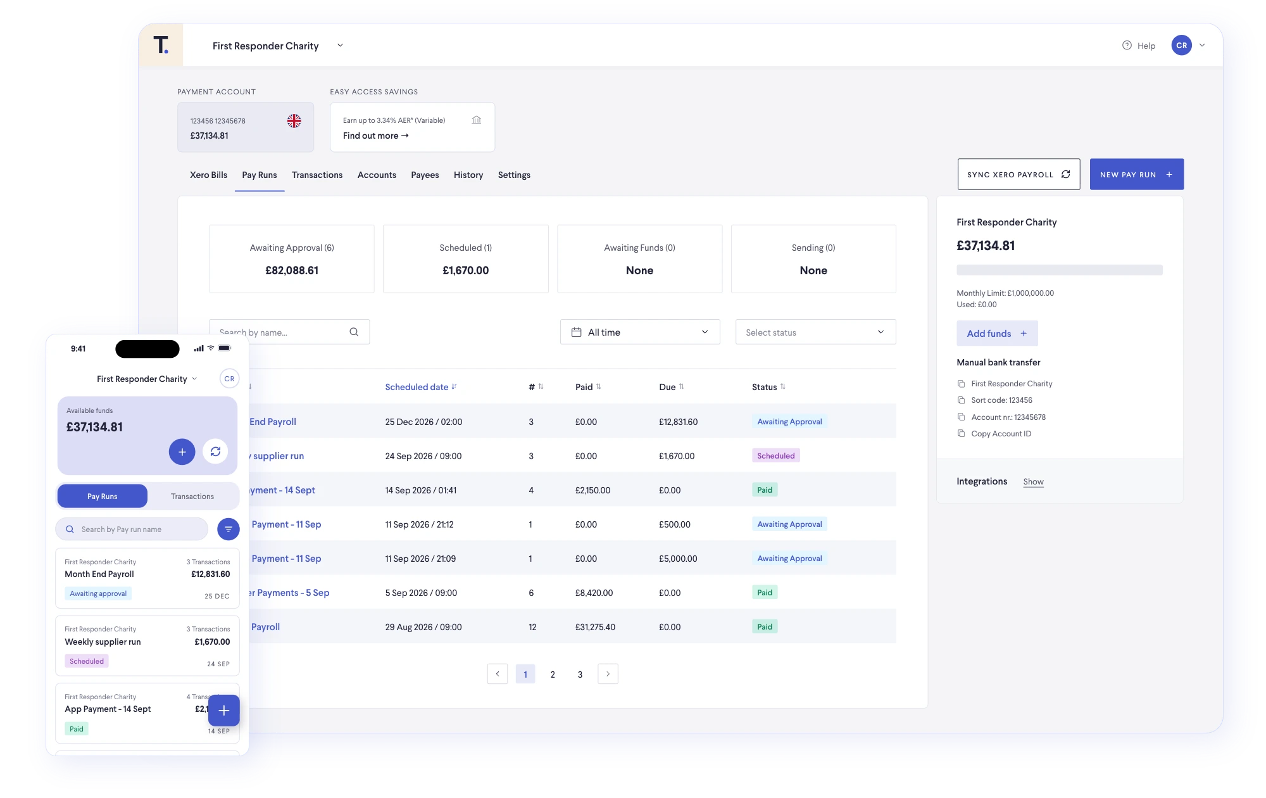Sort the Paid column
1266x798 pixels.
pyautogui.click(x=588, y=387)
